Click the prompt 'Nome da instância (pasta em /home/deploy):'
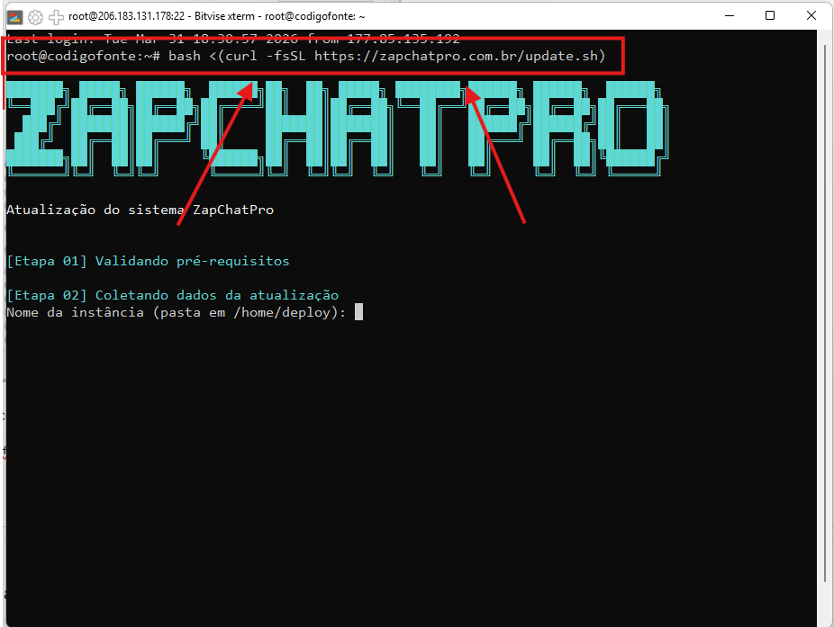This screenshot has height=627, width=834. tap(176, 312)
